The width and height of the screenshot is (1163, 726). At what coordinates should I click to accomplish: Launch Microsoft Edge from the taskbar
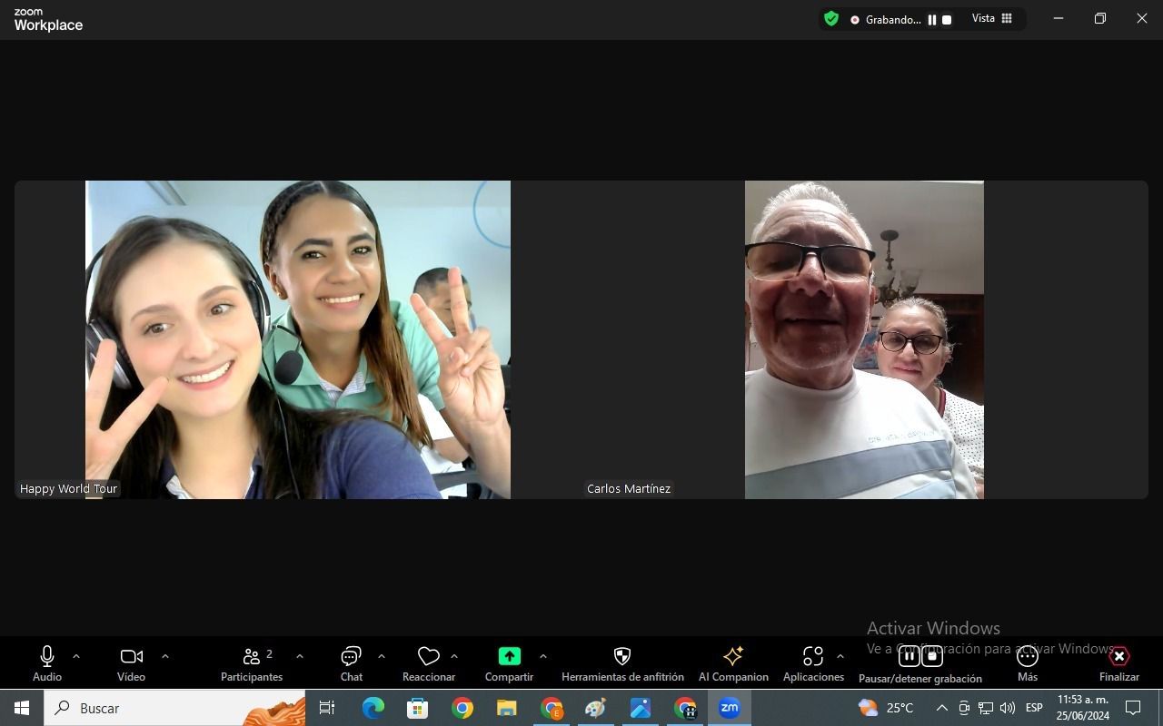tap(373, 708)
